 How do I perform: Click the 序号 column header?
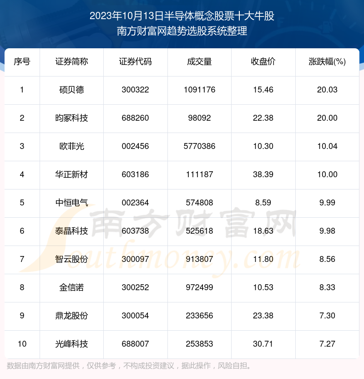tap(22, 61)
